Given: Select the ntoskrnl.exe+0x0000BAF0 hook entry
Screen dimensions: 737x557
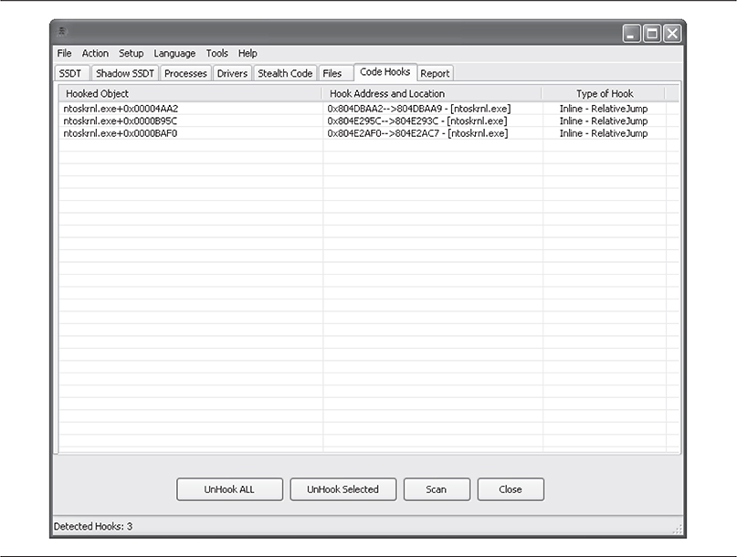Looking at the screenshot, I should click(120, 133).
